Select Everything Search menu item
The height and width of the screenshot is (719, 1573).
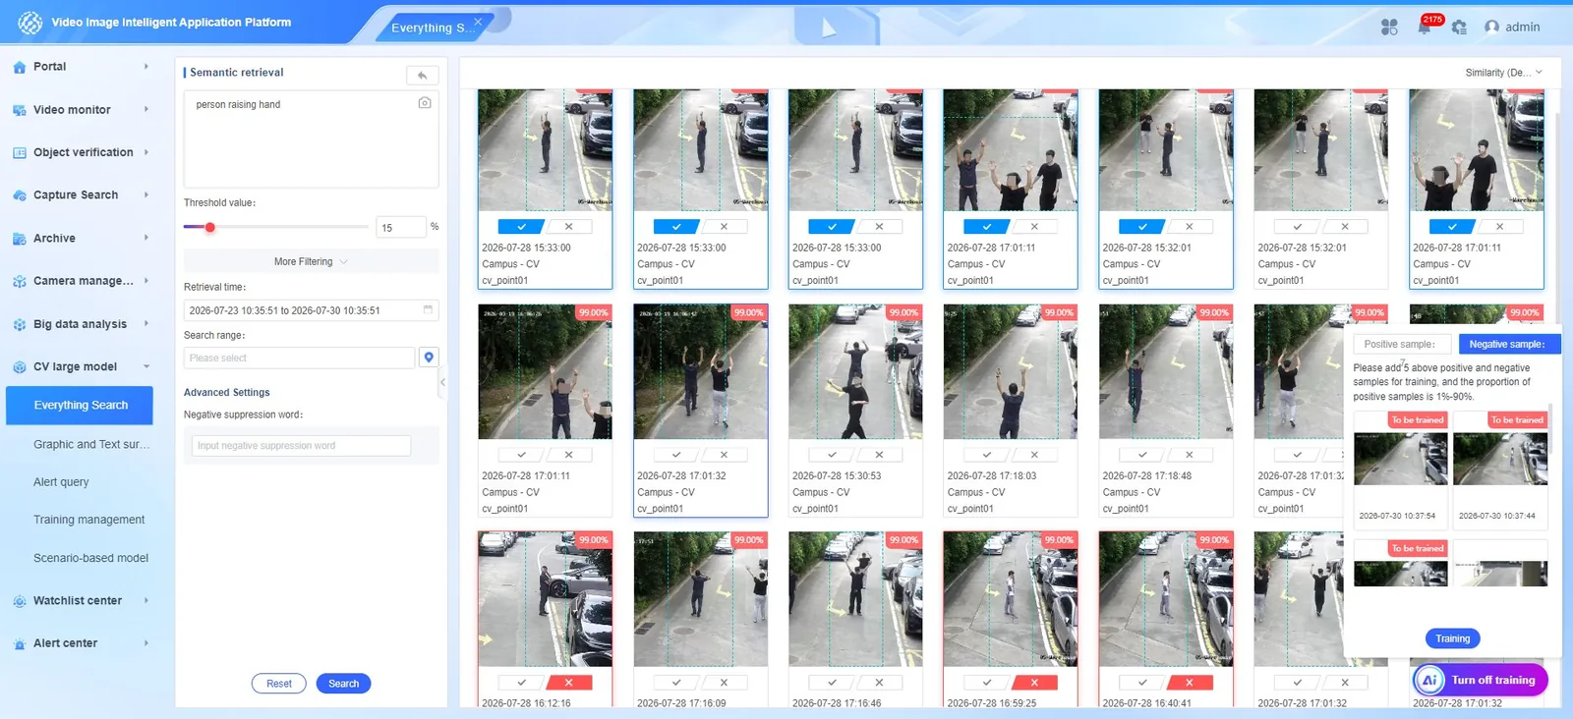point(80,406)
